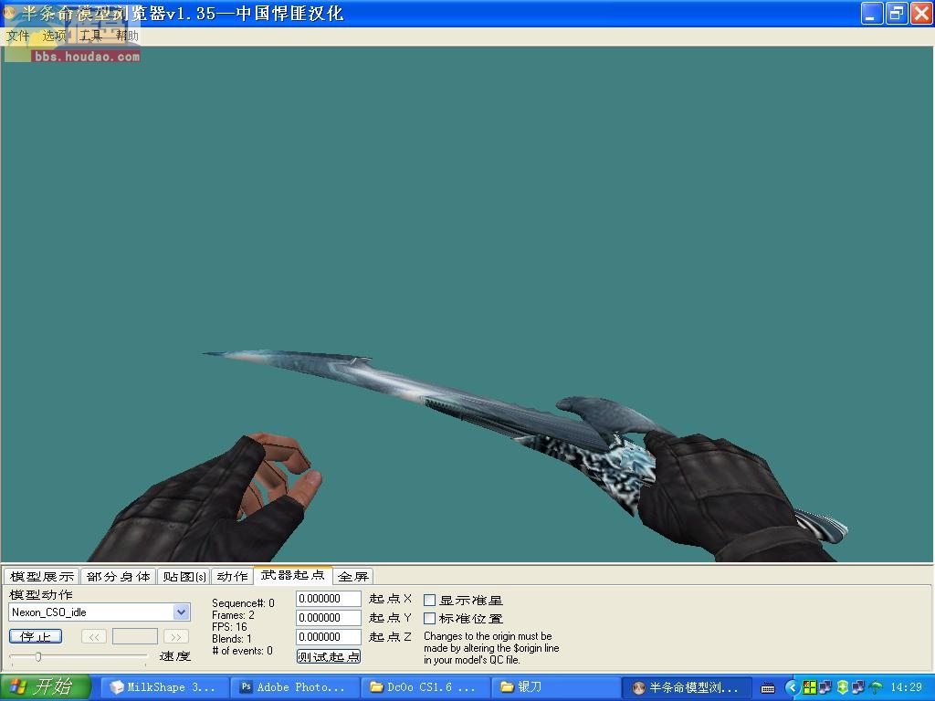Click the 'FPS: 16' text
Screen dimensions: 935x701
pos(229,626)
